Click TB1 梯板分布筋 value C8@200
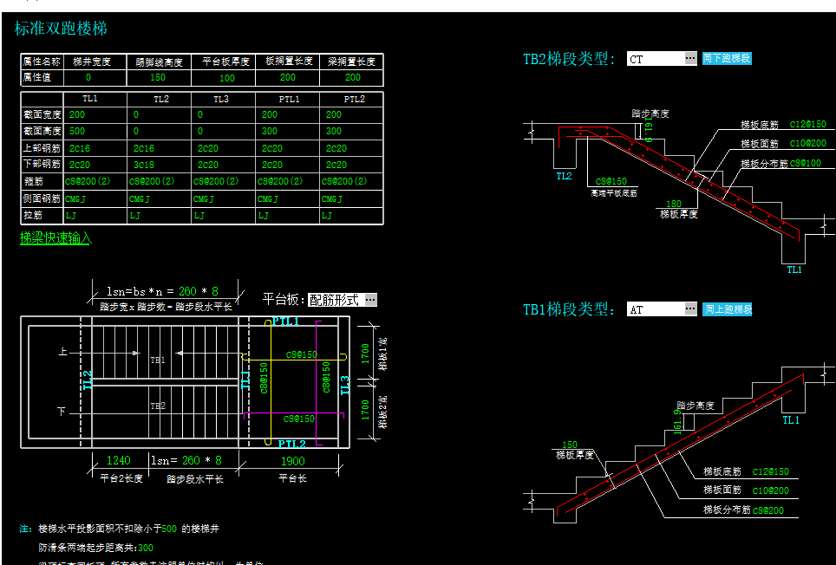Screen dimensions: 836x565 [768, 510]
